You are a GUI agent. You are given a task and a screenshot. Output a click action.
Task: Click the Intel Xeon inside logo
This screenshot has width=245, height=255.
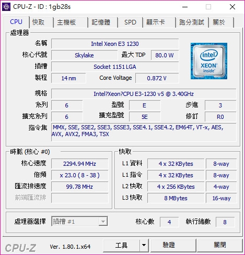coord(209,61)
